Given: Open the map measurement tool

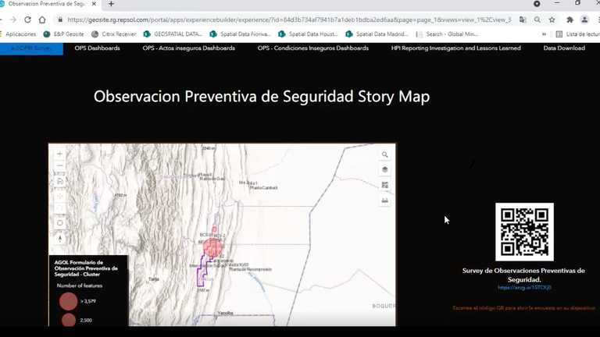Looking at the screenshot, I should point(384,200).
